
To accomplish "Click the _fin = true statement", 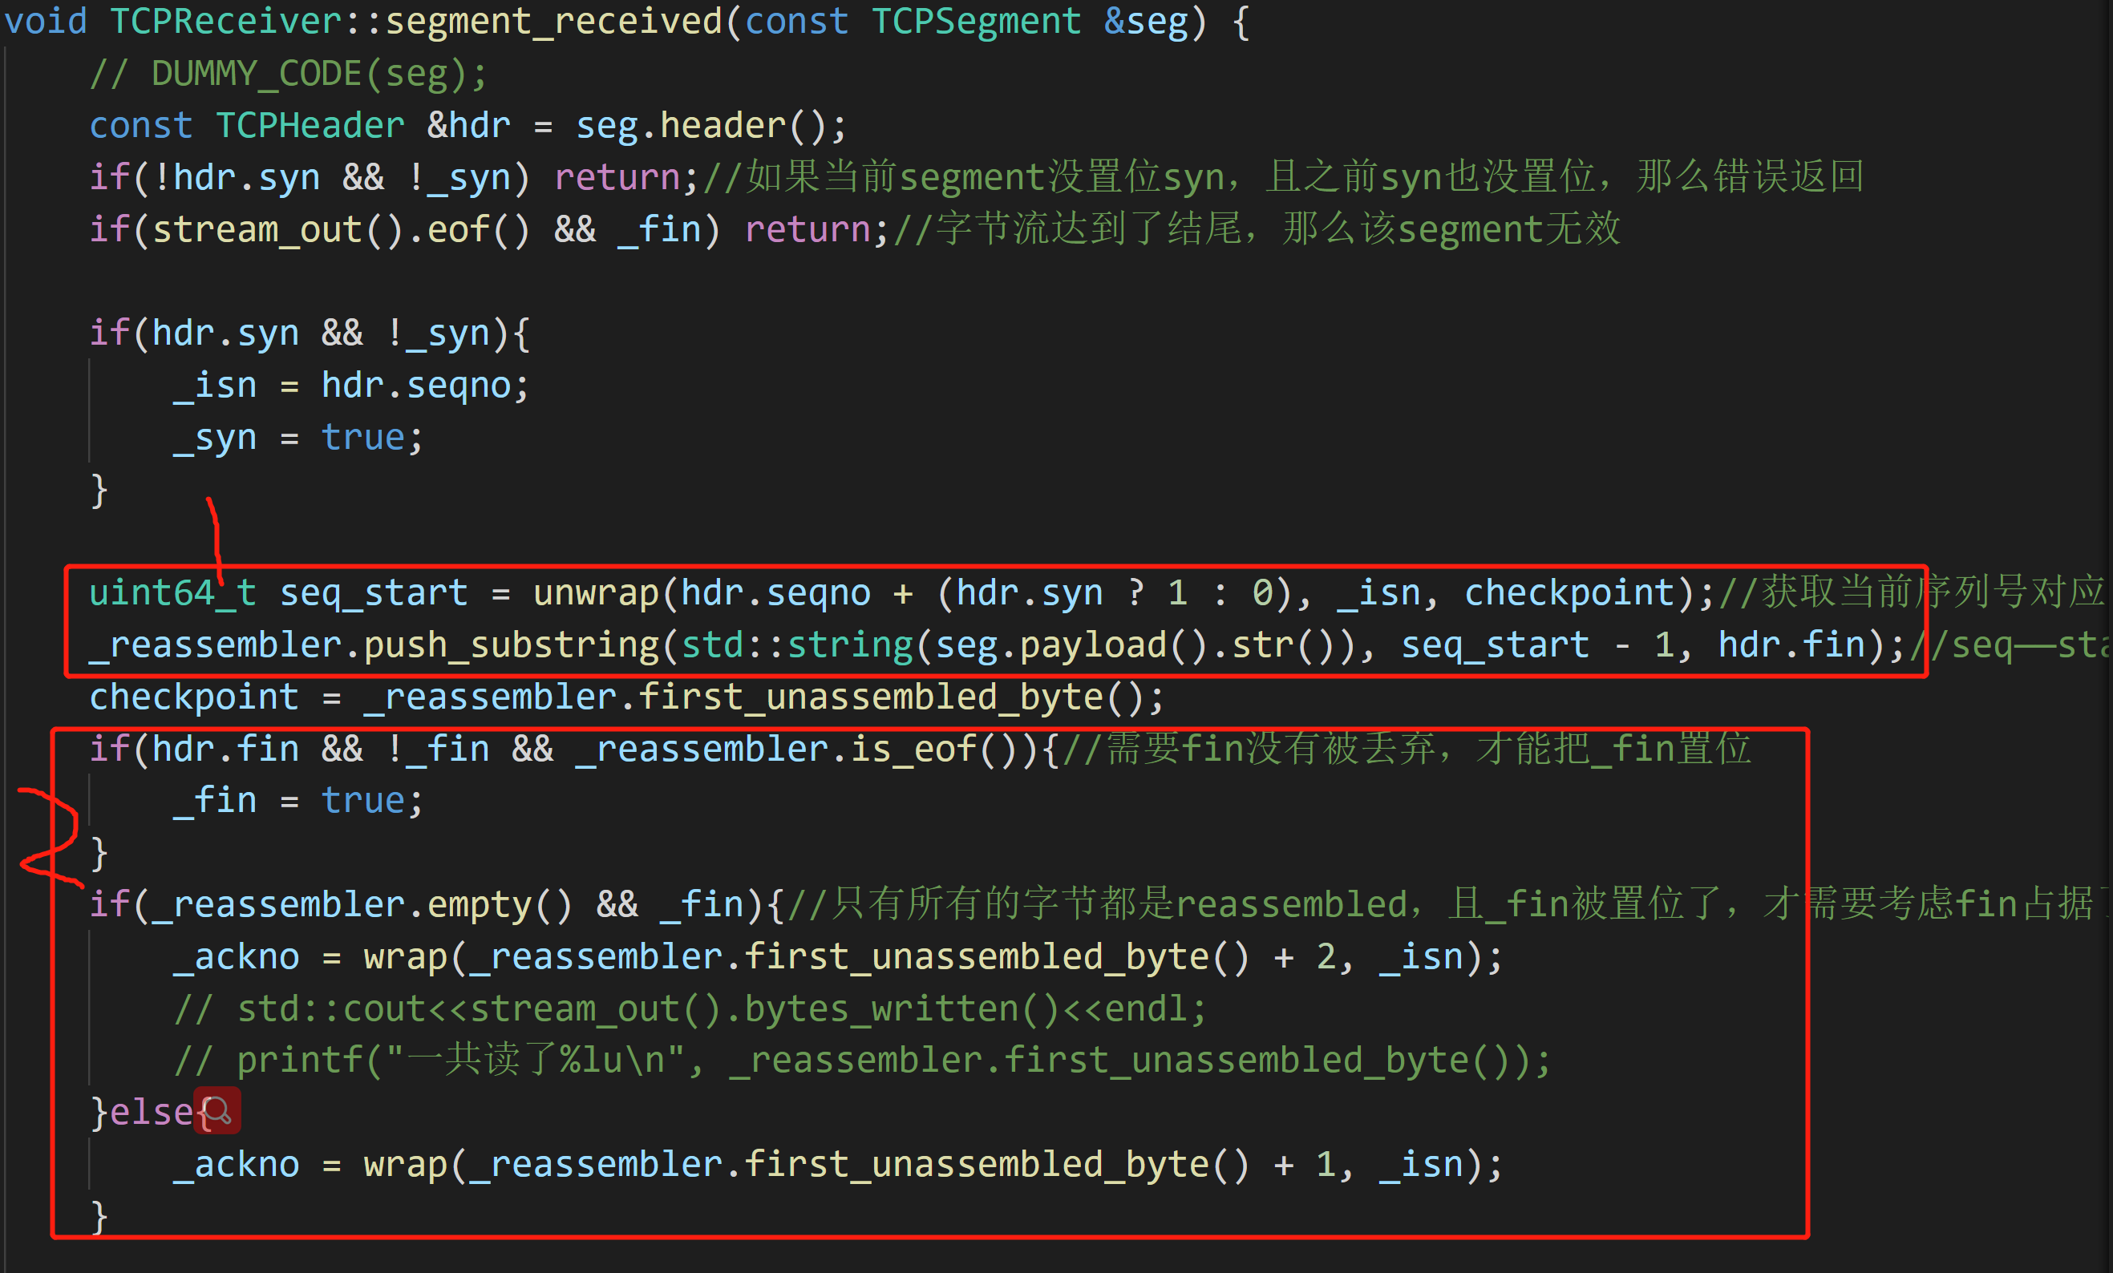I will pos(298,801).
